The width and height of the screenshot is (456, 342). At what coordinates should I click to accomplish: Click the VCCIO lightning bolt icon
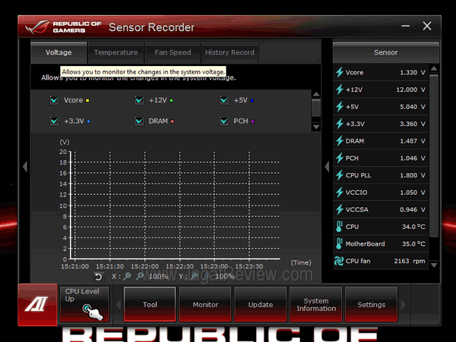tap(340, 192)
